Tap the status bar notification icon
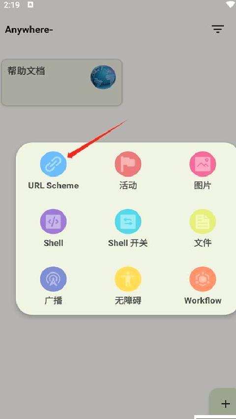 click(x=30, y=5)
